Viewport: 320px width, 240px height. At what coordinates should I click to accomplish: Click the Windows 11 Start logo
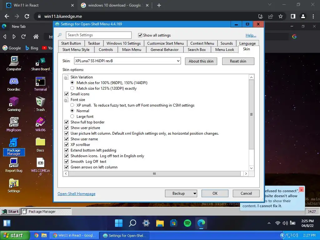[119, 223]
